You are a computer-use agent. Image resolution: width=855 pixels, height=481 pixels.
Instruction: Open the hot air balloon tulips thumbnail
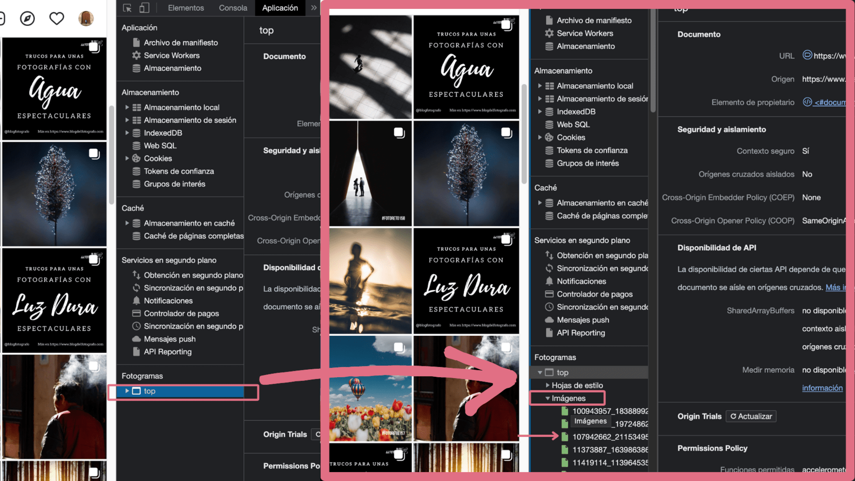click(x=370, y=388)
